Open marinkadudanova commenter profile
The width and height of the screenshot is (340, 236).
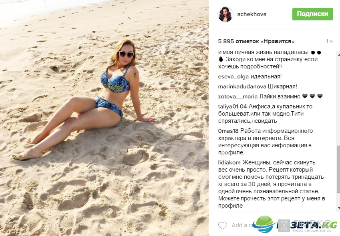242,87
